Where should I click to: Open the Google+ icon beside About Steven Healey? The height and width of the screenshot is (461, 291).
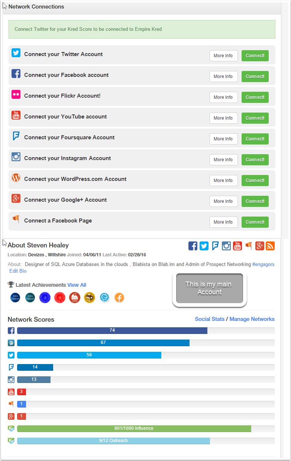(x=259, y=246)
